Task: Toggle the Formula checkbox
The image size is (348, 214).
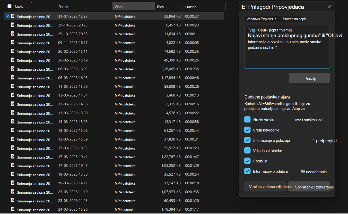Action: [247, 161]
